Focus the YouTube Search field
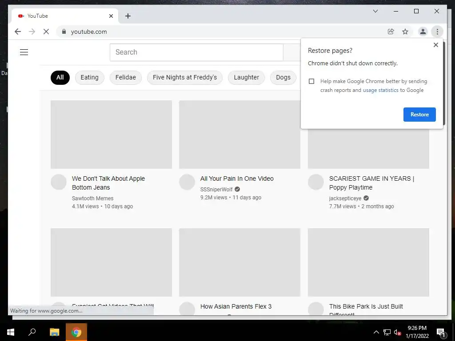Screen dimensions: 455x341 click(196, 52)
